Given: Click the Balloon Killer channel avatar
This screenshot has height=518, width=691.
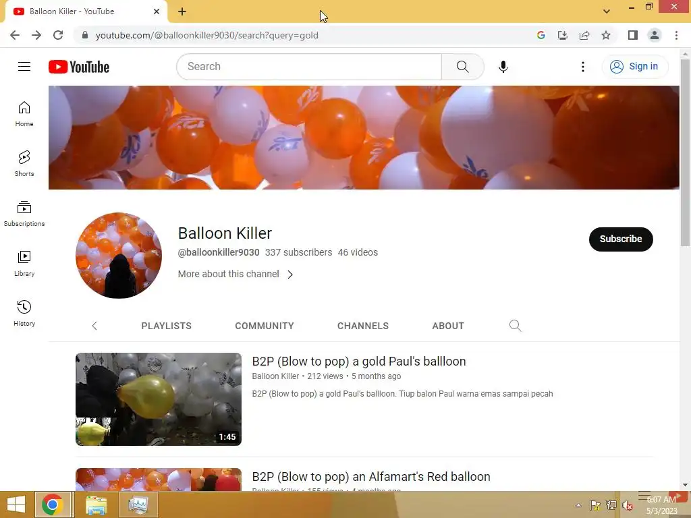Looking at the screenshot, I should coord(119,256).
